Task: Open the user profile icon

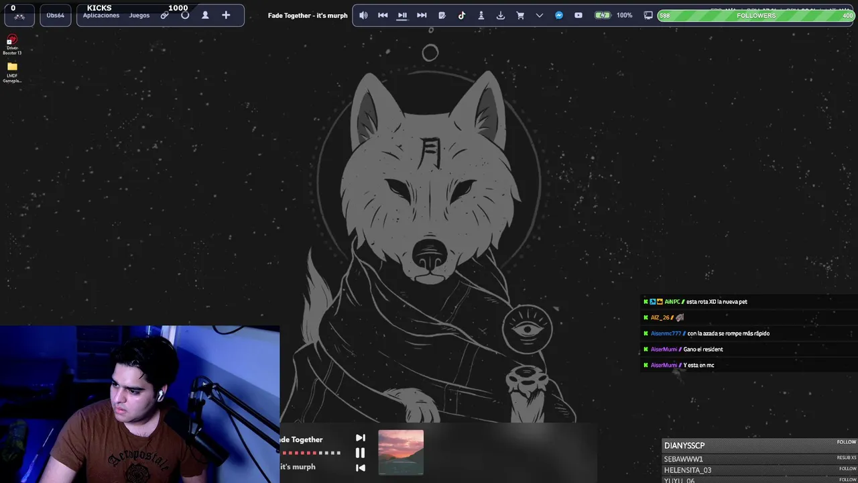Action: tap(205, 15)
